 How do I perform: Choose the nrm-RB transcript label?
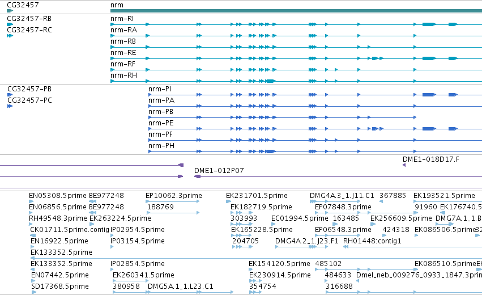(123, 41)
